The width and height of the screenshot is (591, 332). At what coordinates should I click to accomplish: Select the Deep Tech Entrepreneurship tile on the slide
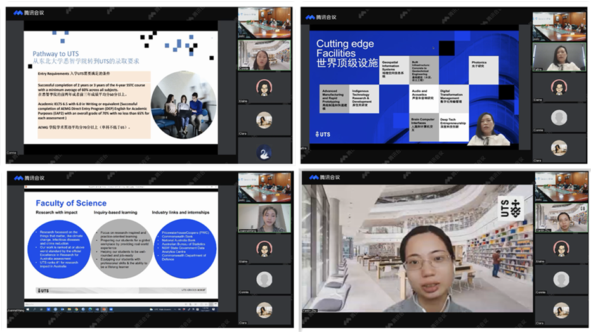(x=453, y=124)
